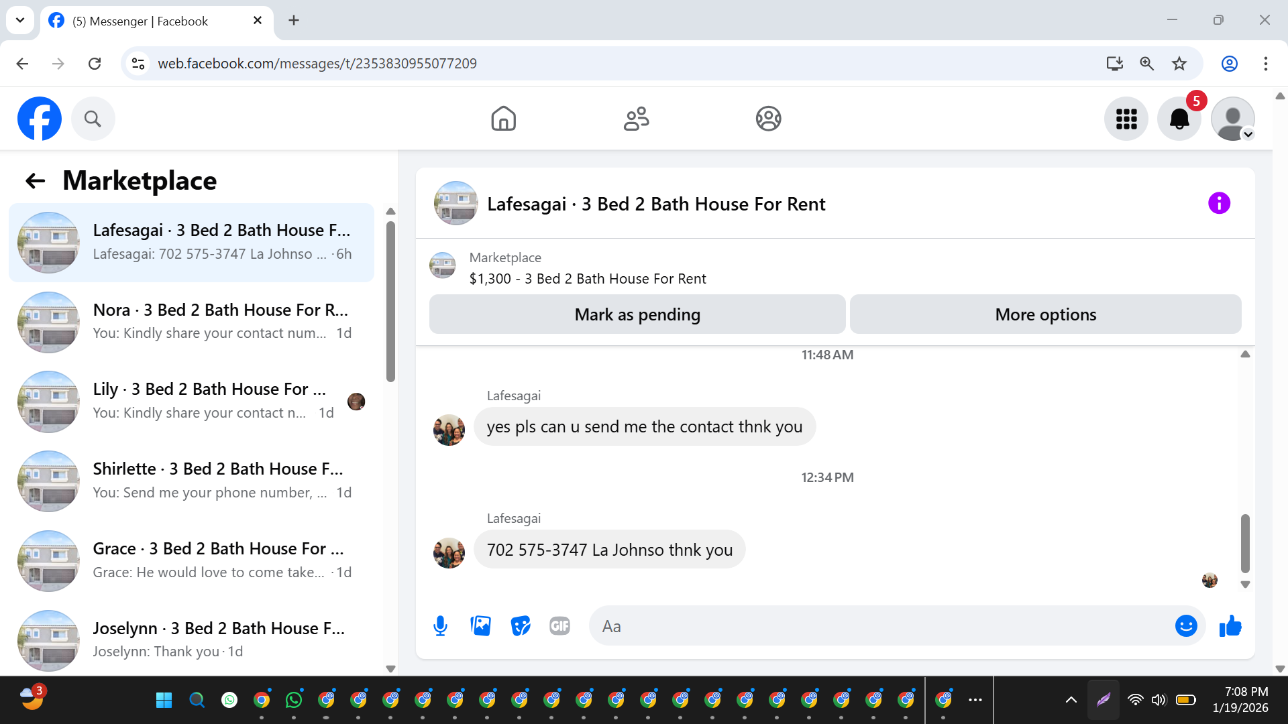Click Mark as pending button
The height and width of the screenshot is (724, 1288).
coord(637,314)
